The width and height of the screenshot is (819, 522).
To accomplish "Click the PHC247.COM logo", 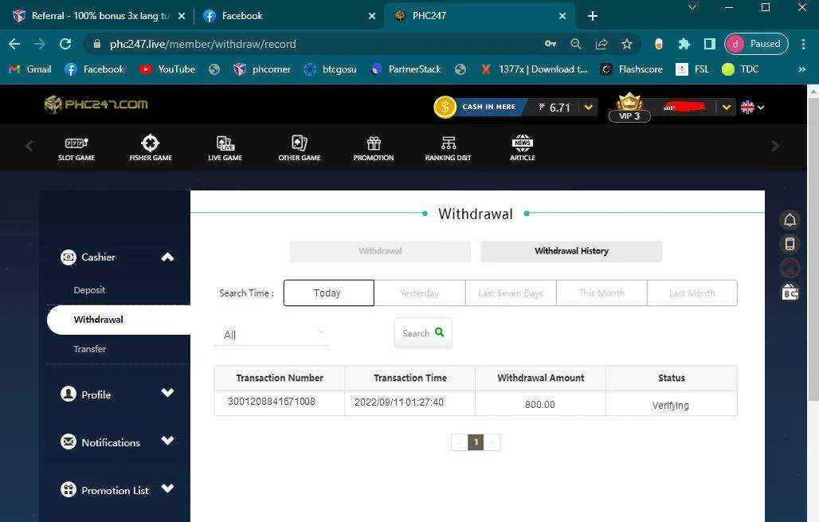I will tap(96, 104).
